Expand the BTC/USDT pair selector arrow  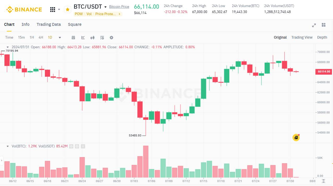105,7
